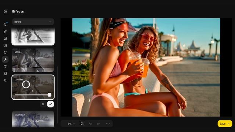235x132 pixels.
Task: Open the Portrait tool icon
Action: pos(5,38)
